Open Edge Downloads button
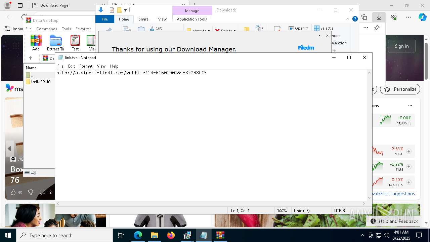 [379, 17]
